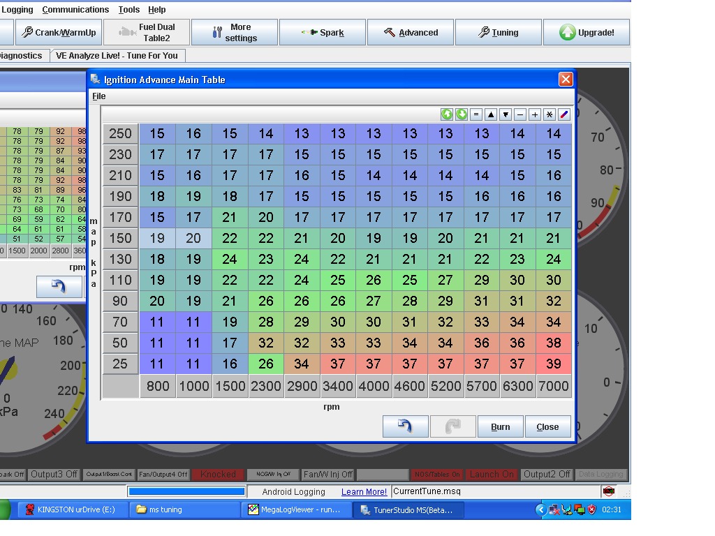Click the plus add icon in table toolbar
The height and width of the screenshot is (536, 715).
[535, 114]
